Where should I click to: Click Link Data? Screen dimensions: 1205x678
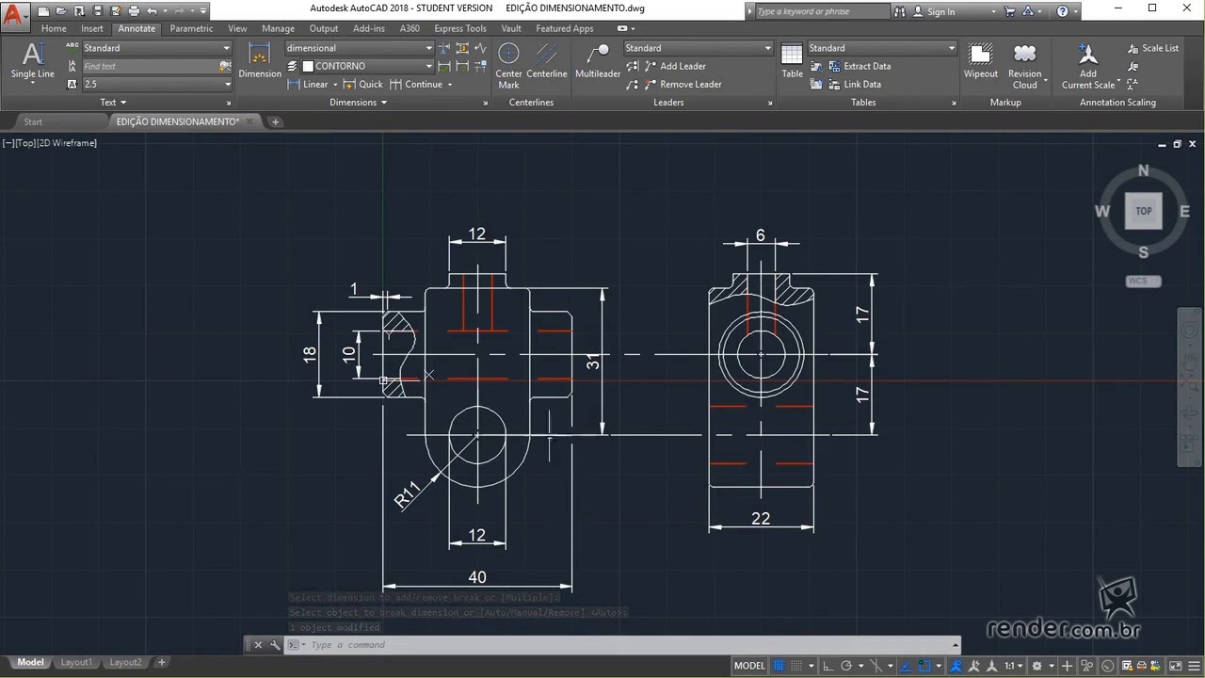[854, 84]
